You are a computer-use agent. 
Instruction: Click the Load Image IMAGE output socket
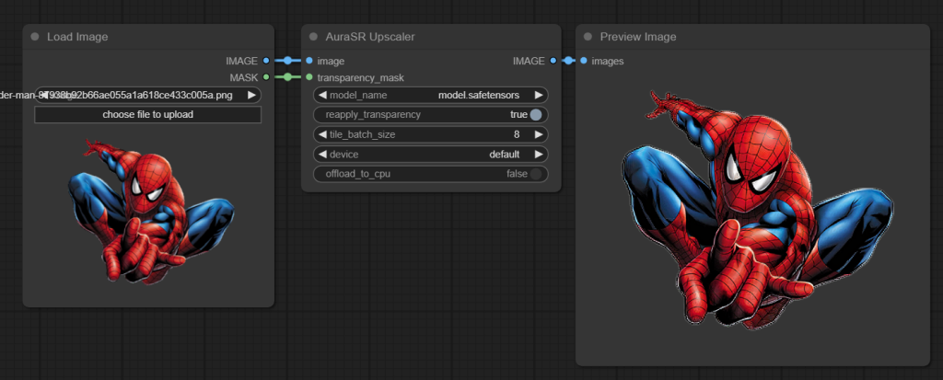266,61
